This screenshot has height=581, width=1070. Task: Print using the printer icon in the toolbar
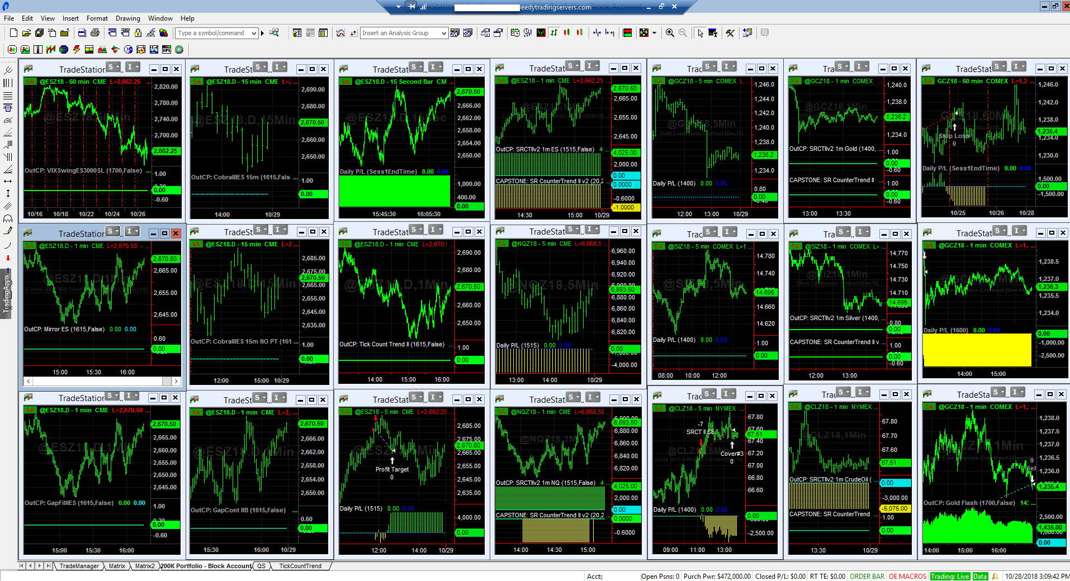point(94,33)
